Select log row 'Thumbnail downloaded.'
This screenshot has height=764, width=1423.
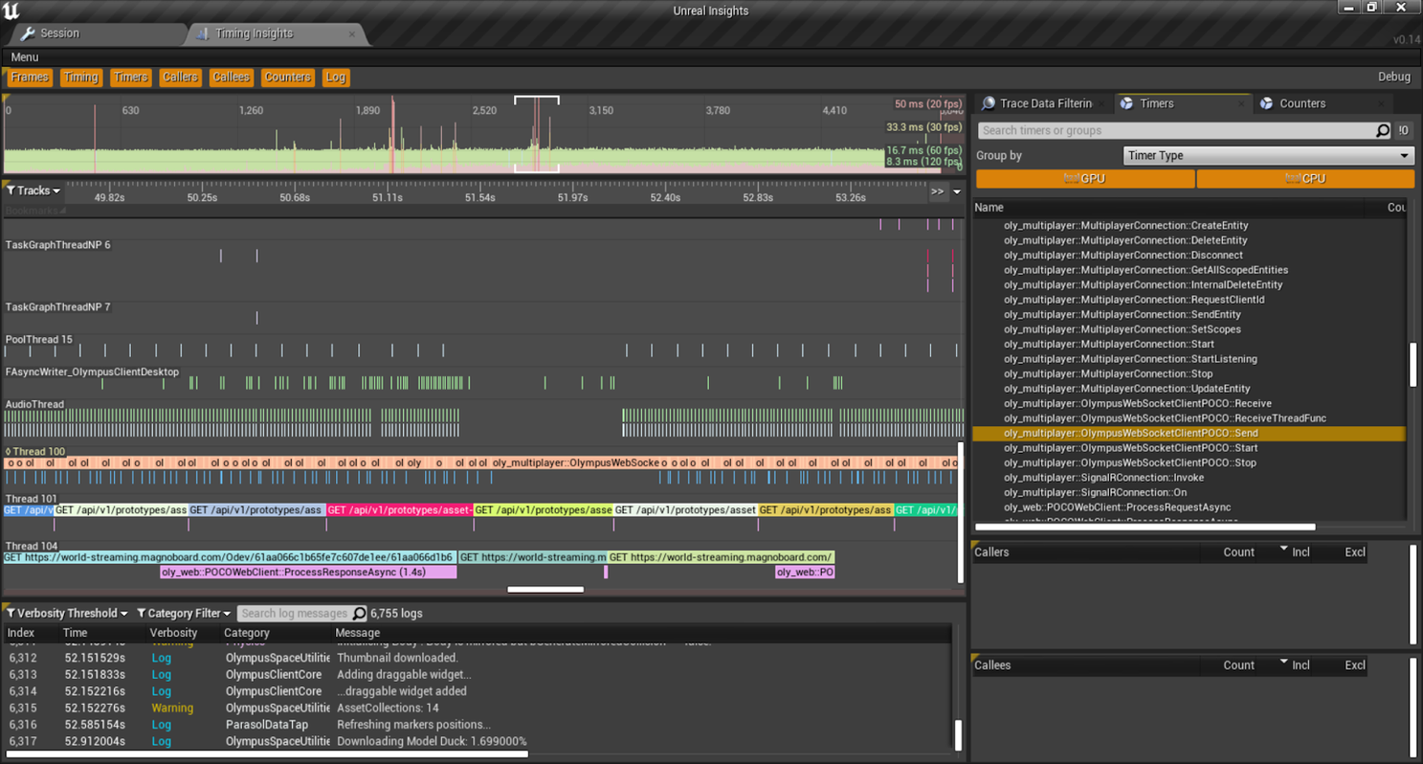478,659
